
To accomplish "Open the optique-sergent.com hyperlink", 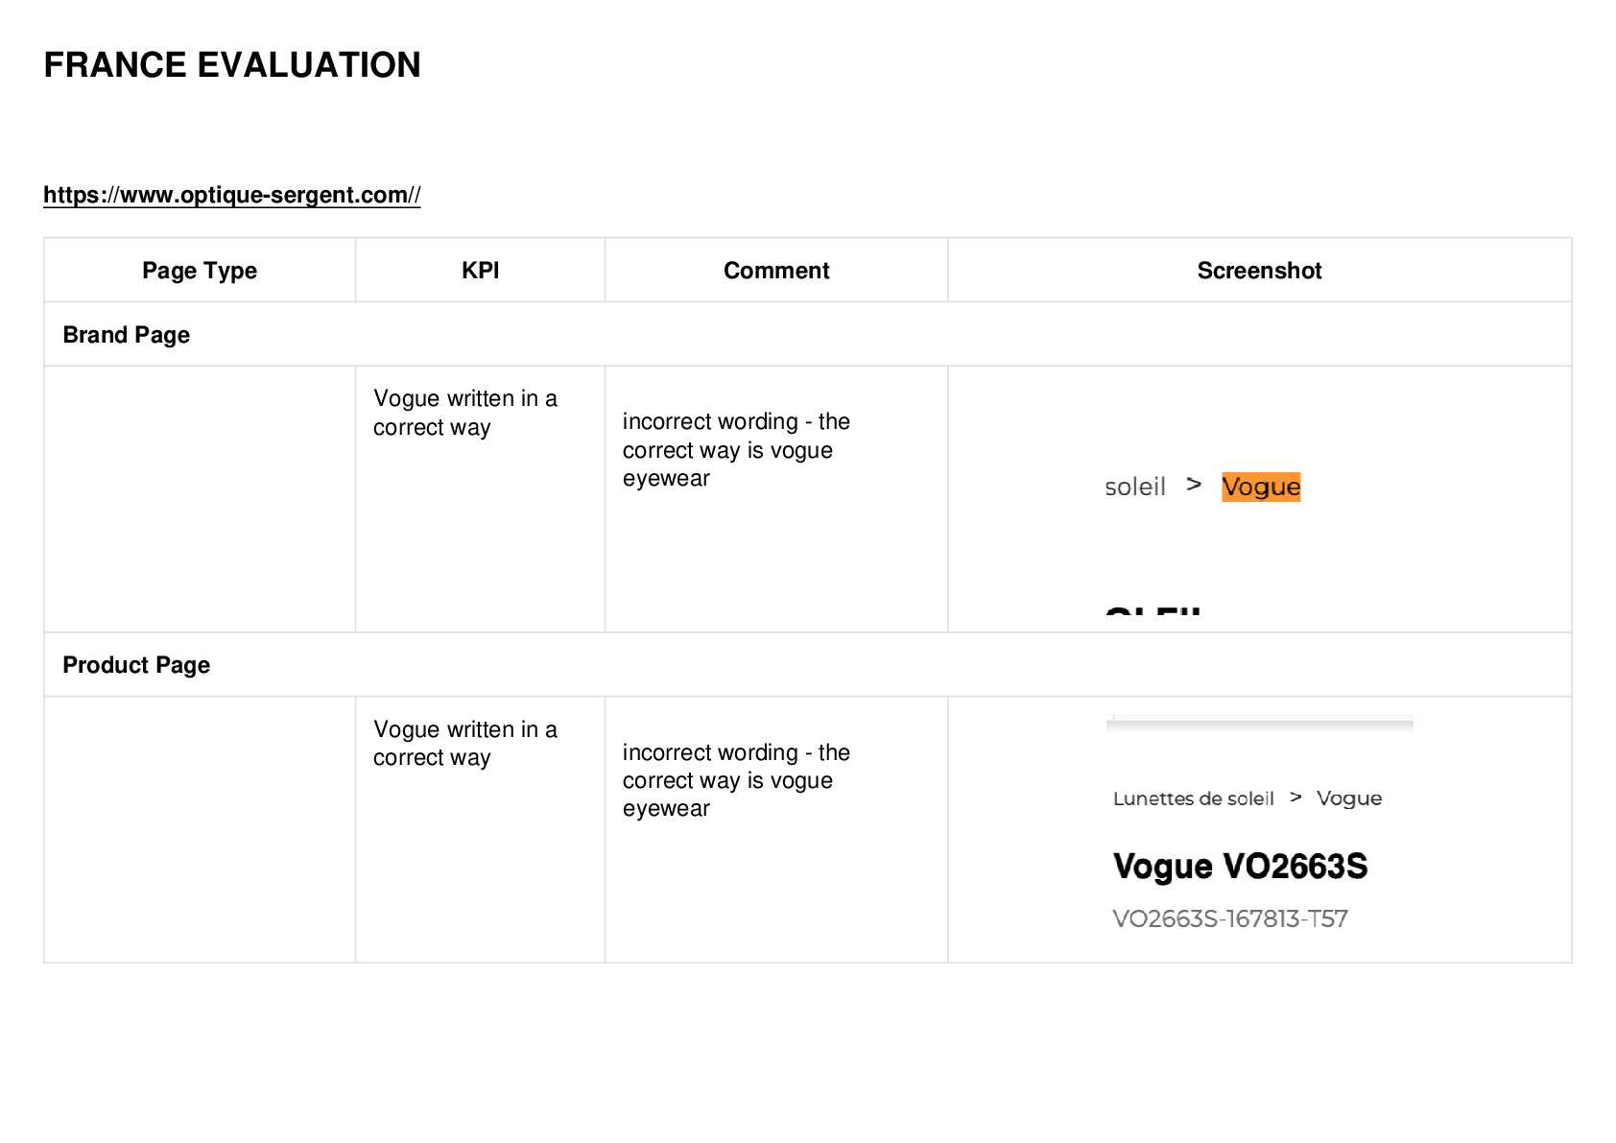I will coord(231,195).
